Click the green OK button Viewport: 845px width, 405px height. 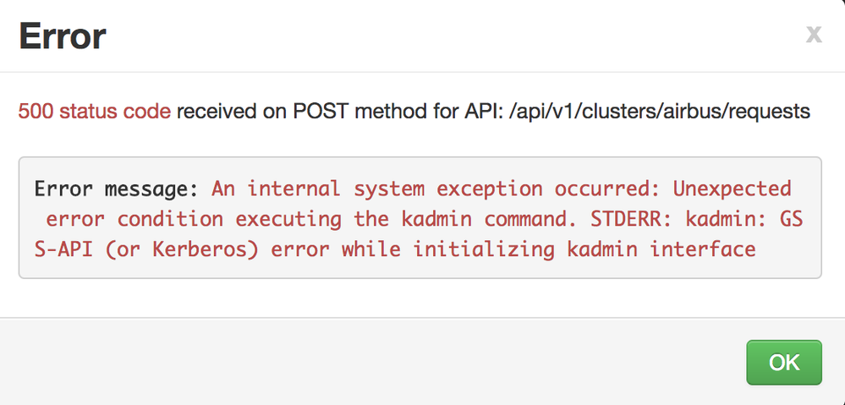(x=784, y=363)
